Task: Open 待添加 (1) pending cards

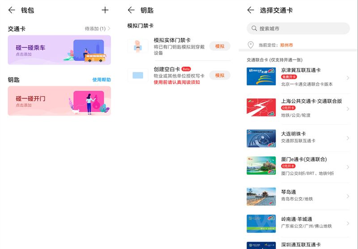Action: (x=98, y=29)
